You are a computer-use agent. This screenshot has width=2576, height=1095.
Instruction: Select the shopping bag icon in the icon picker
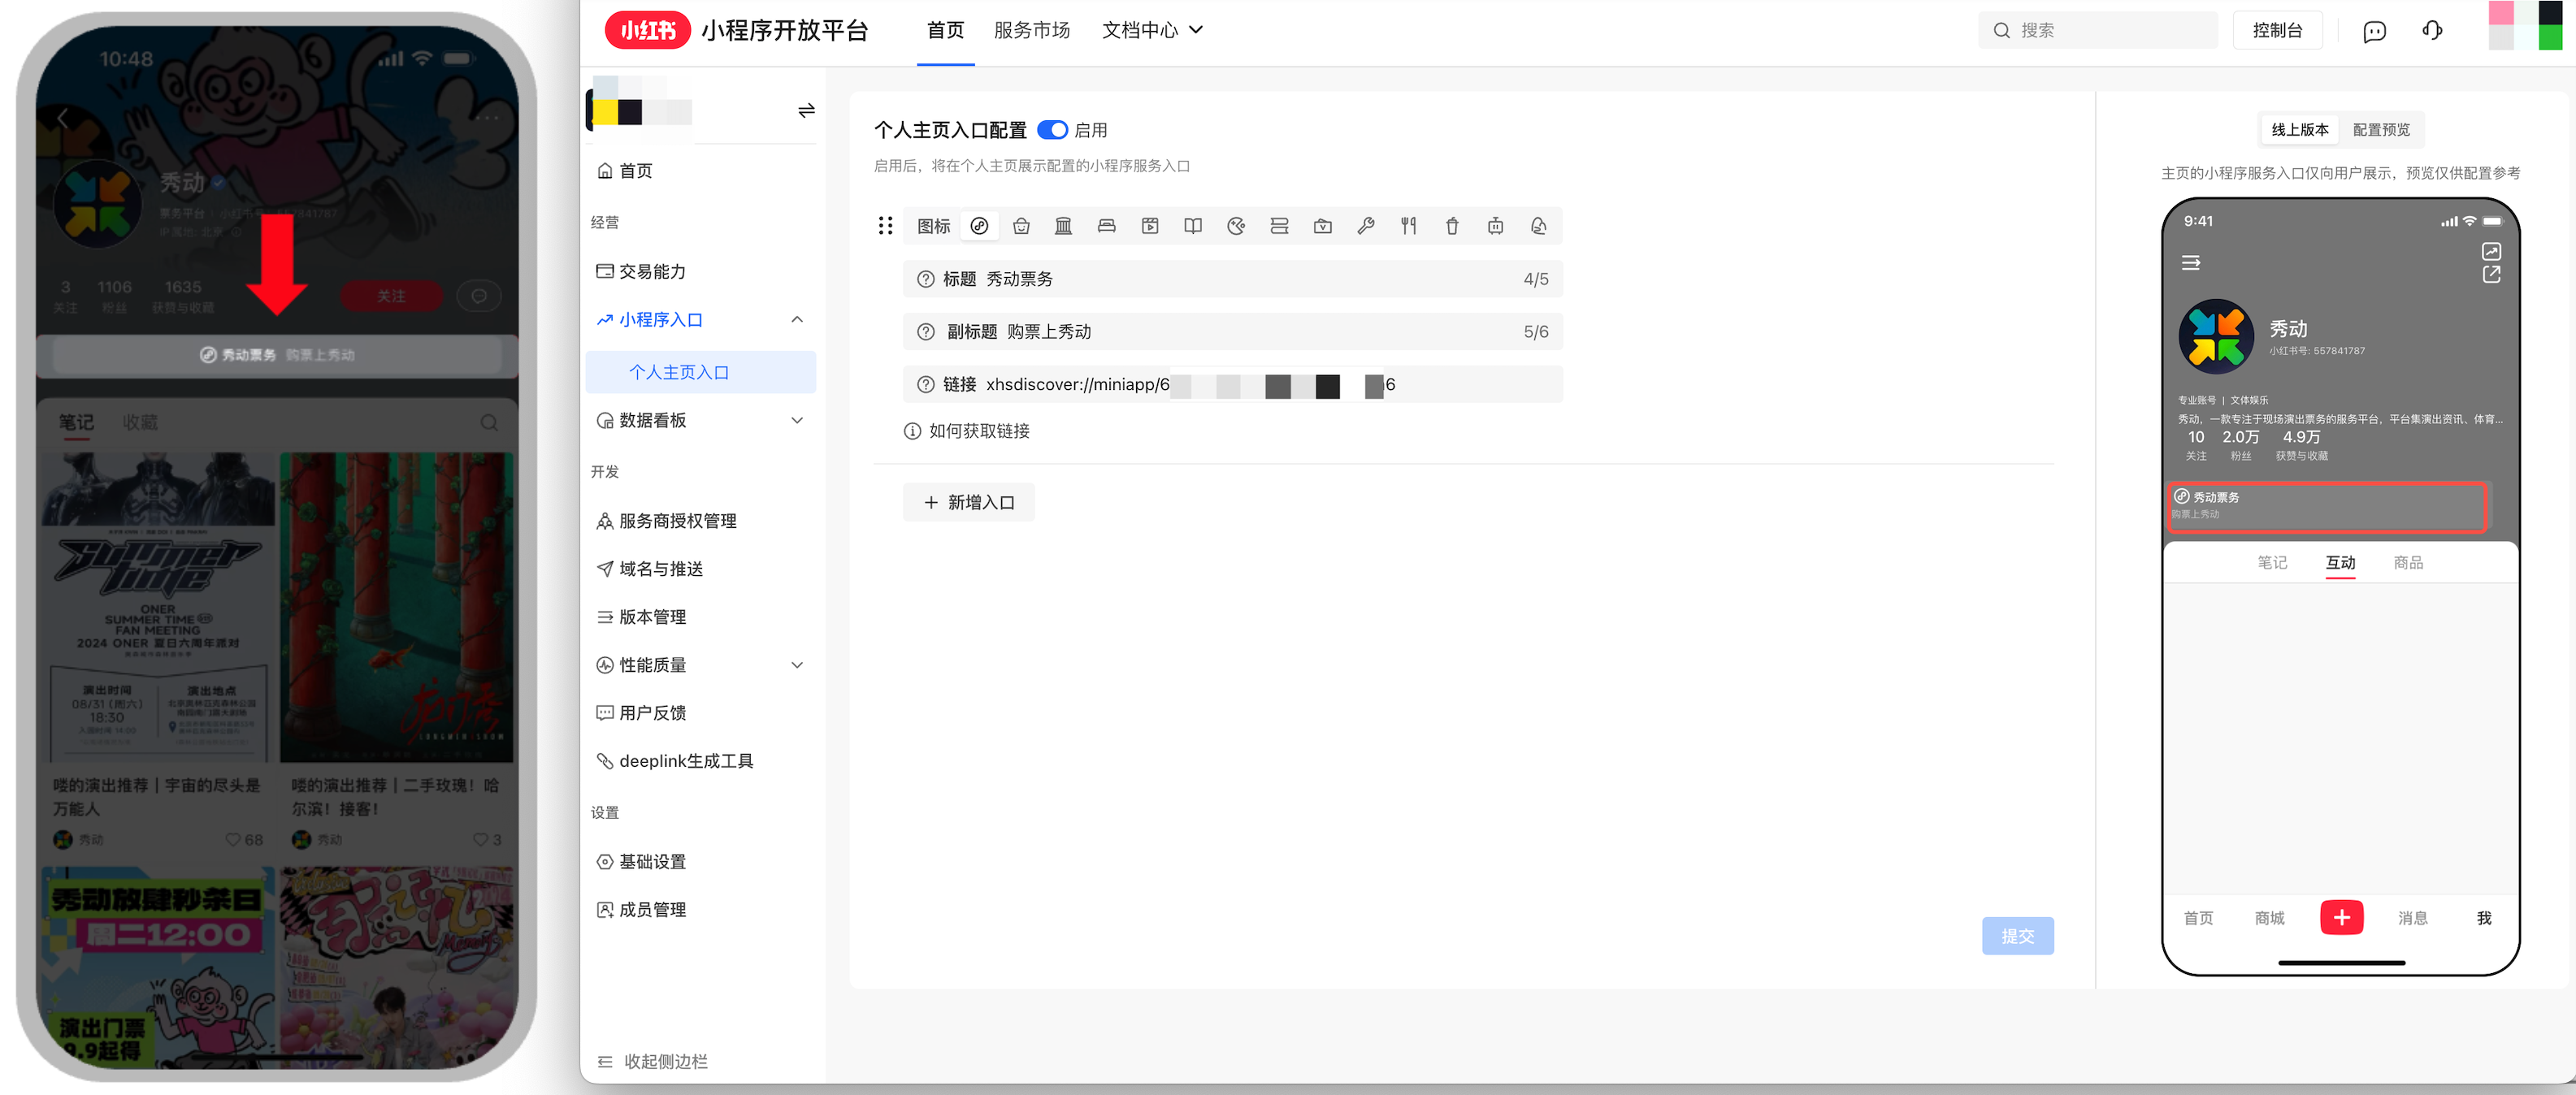tap(1021, 226)
